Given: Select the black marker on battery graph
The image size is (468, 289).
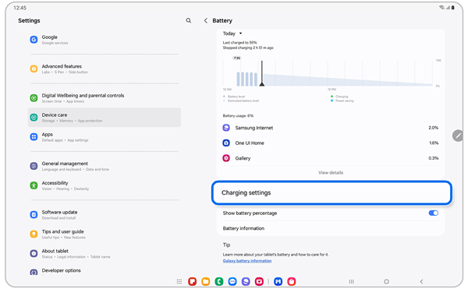Looking at the screenshot, I should [262, 73].
